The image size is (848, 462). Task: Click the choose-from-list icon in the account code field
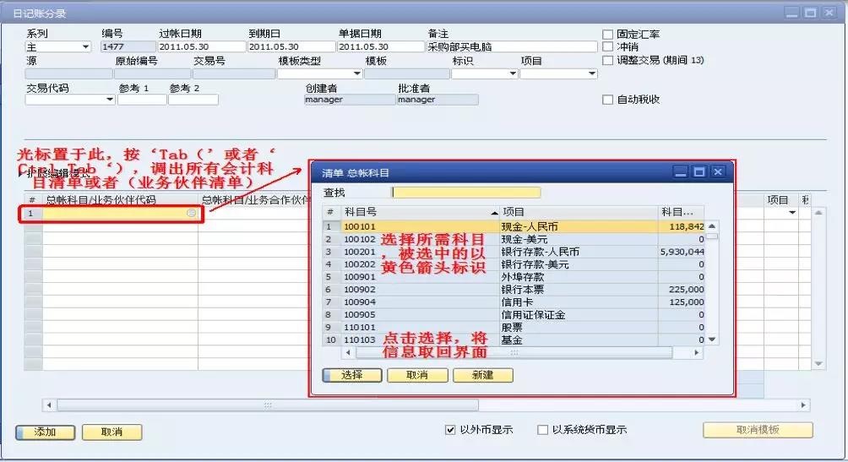[191, 214]
